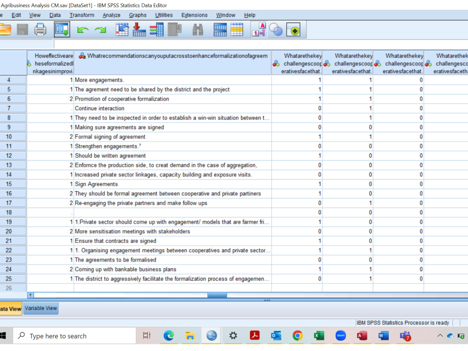Click the Go to Case icon
The image size is (468, 351).
122,29
